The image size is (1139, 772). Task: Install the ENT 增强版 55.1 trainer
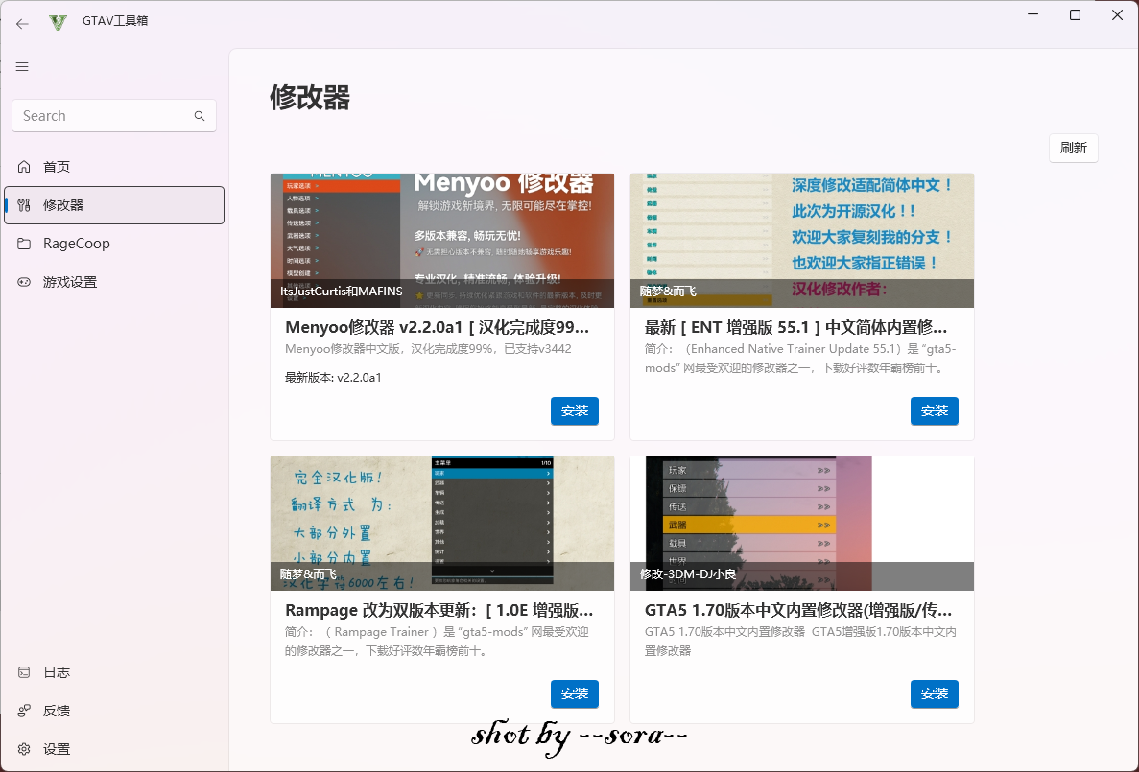point(935,411)
